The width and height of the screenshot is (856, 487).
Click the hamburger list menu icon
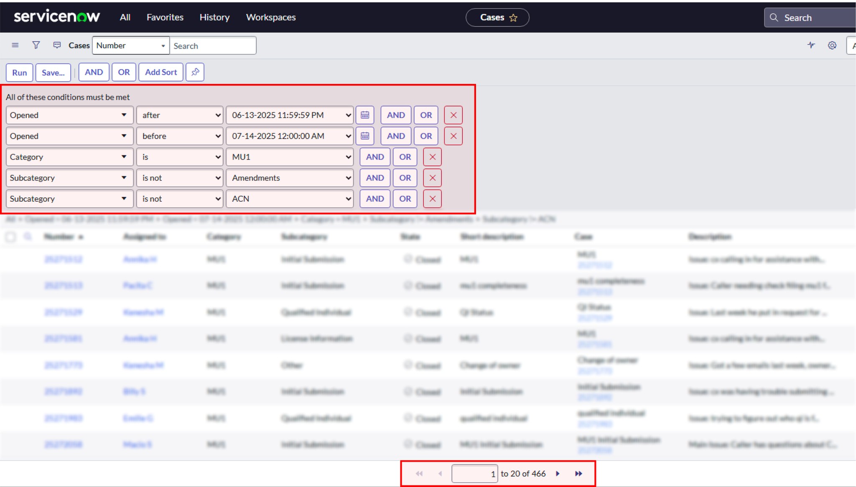point(15,45)
